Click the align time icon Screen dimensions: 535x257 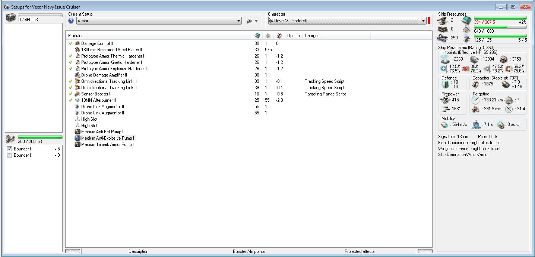point(476,124)
